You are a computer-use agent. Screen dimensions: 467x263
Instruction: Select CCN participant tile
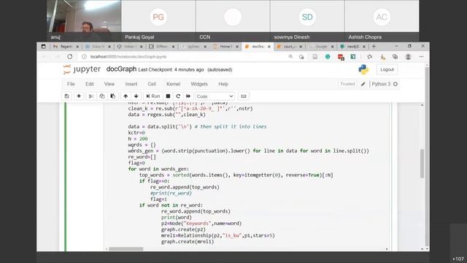click(233, 20)
